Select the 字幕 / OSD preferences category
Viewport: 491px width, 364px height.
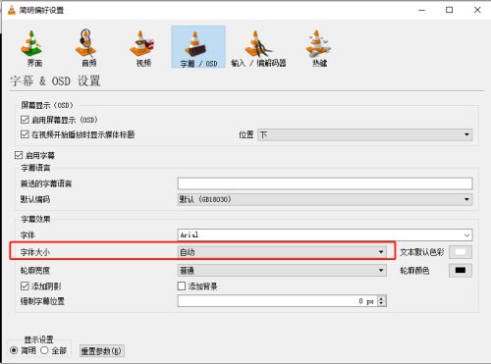click(198, 47)
